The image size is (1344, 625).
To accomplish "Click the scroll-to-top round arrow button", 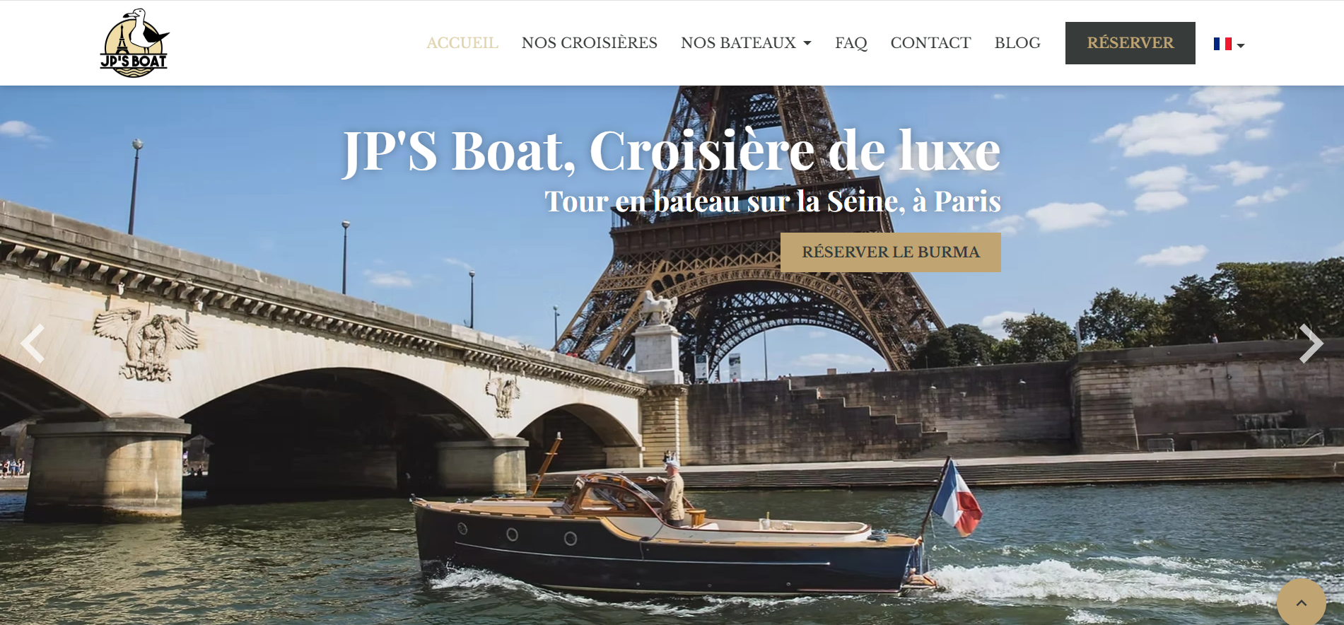I will point(1301,602).
